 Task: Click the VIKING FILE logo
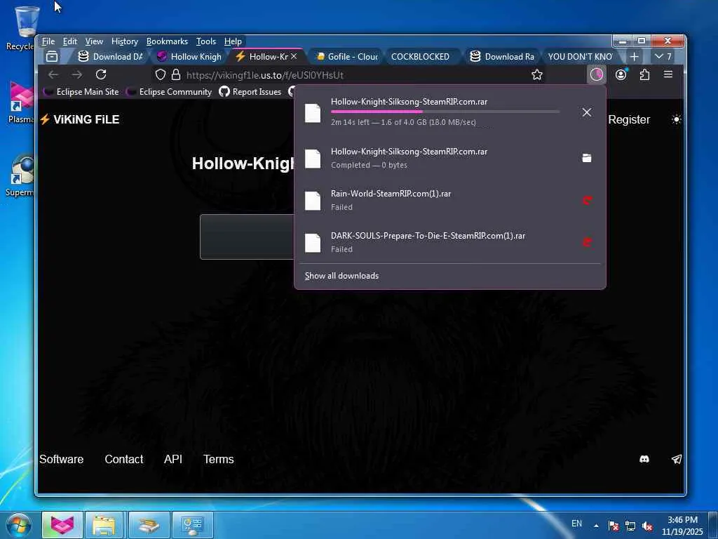(x=80, y=119)
